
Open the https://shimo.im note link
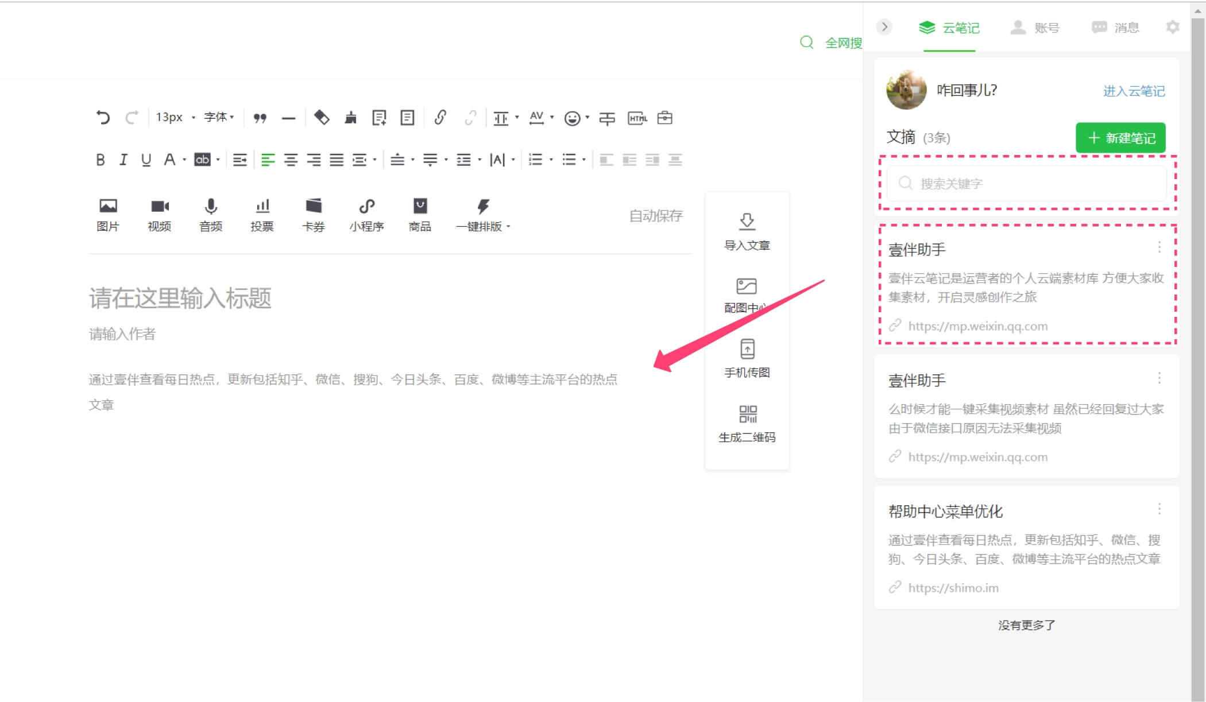[953, 587]
